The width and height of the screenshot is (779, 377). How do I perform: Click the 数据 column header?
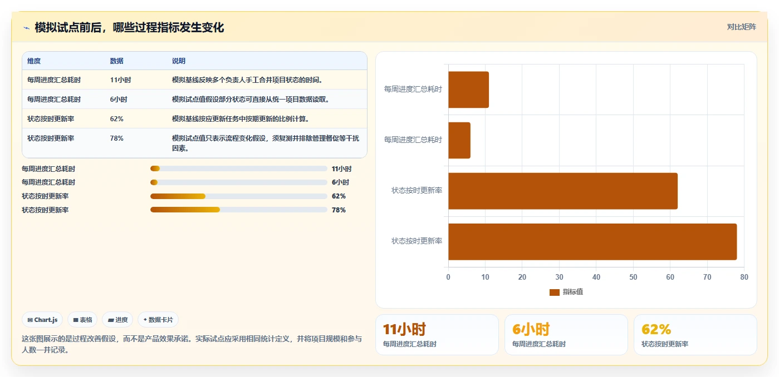117,61
